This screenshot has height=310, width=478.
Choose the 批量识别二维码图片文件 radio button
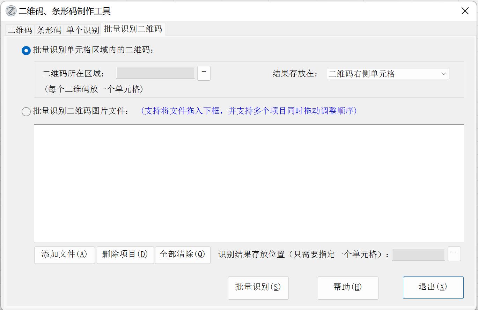[x=26, y=112]
